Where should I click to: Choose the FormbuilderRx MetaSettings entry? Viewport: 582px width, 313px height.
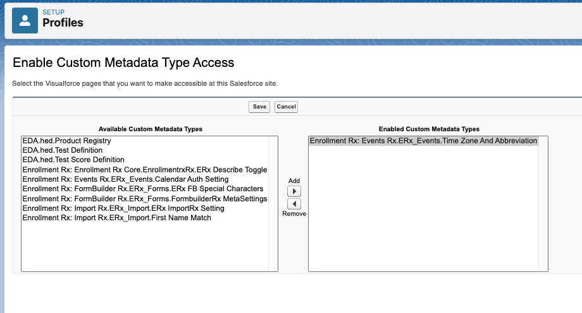[x=144, y=199]
